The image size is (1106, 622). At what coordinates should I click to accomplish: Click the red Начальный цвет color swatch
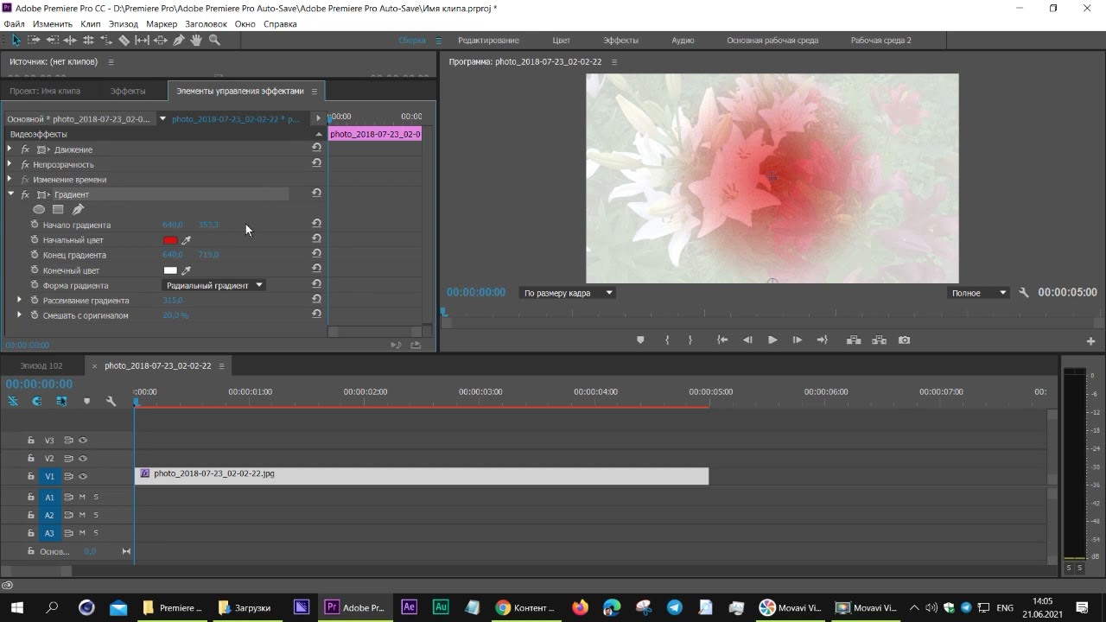pyautogui.click(x=170, y=240)
